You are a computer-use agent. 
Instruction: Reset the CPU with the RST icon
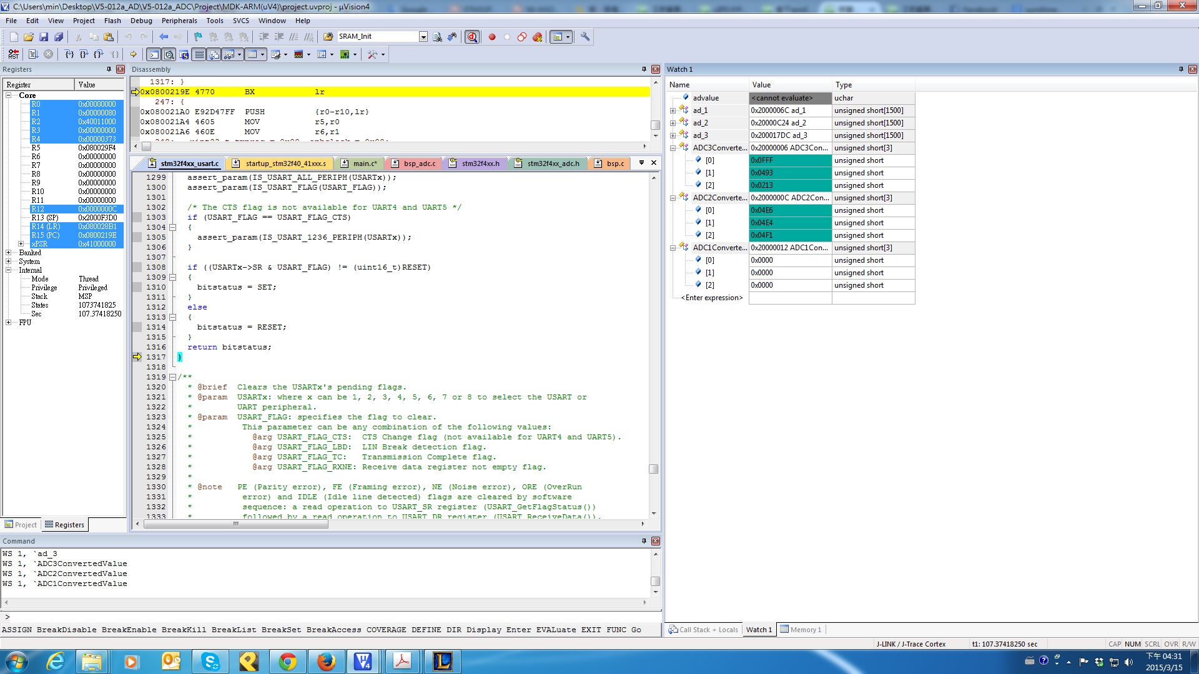(x=14, y=54)
